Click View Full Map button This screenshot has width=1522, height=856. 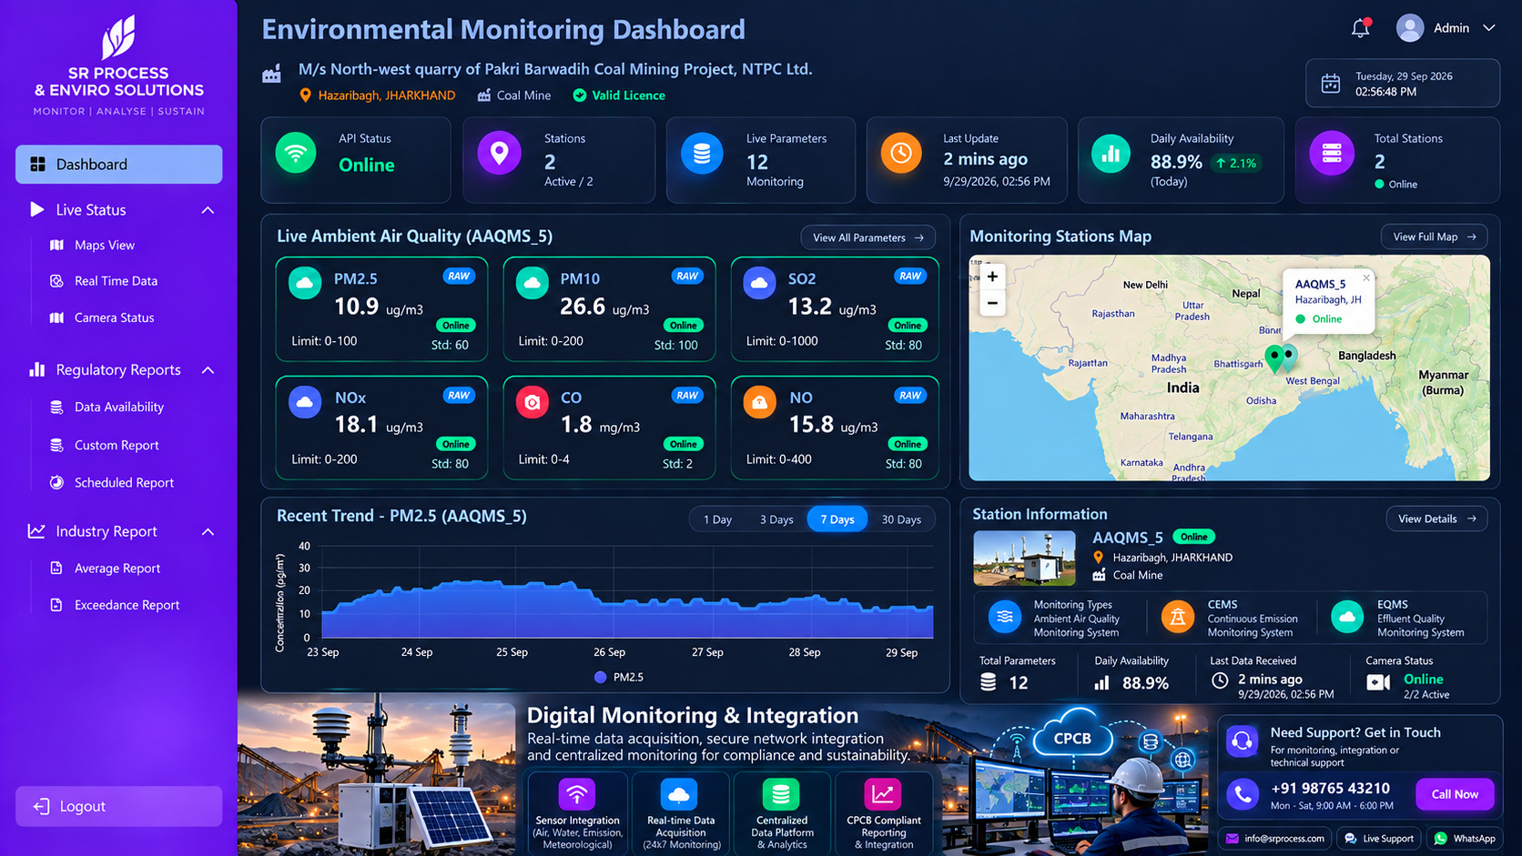pos(1434,237)
